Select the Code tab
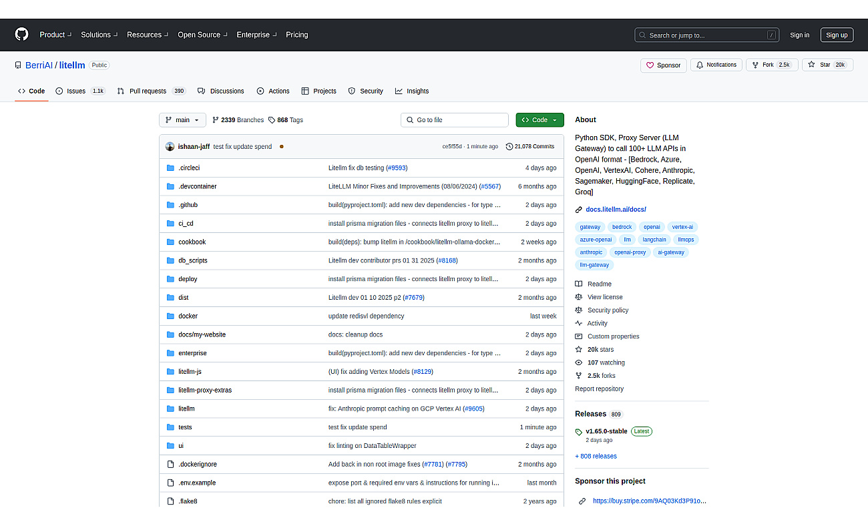The width and height of the screenshot is (868, 526). [31, 91]
